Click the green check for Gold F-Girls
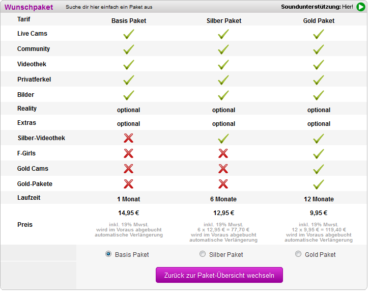Viewport: 369px width, 291px height. click(319, 153)
